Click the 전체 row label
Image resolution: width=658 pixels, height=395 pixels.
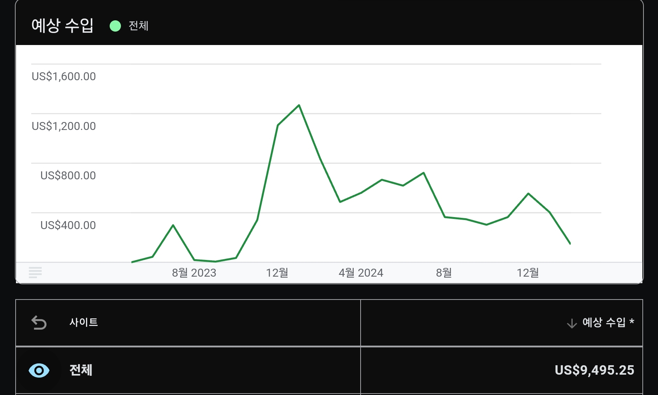point(81,370)
